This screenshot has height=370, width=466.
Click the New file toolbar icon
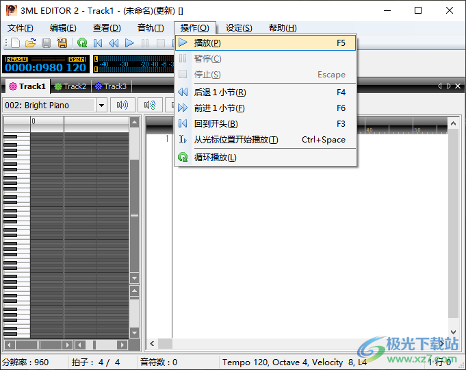(15, 43)
